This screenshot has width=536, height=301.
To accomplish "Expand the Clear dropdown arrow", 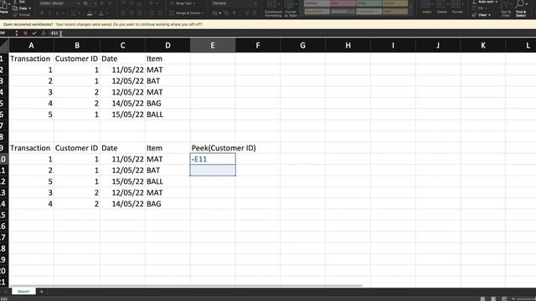I will point(489,15).
